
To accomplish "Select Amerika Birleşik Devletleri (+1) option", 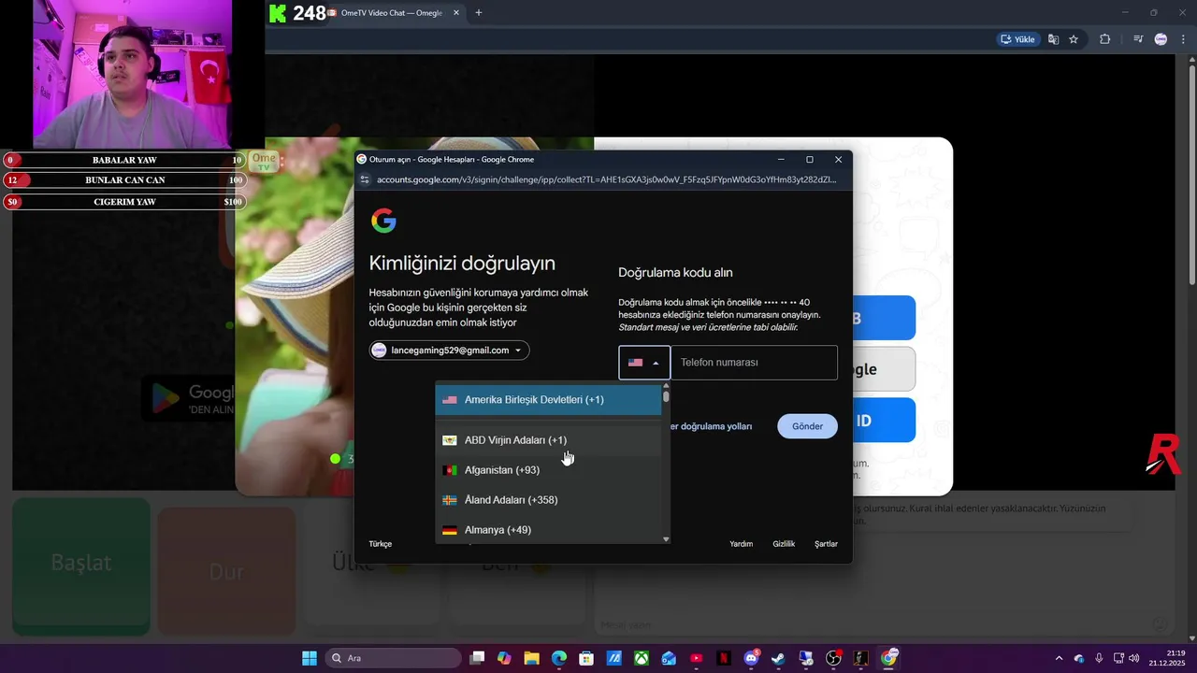I will pos(548,399).
